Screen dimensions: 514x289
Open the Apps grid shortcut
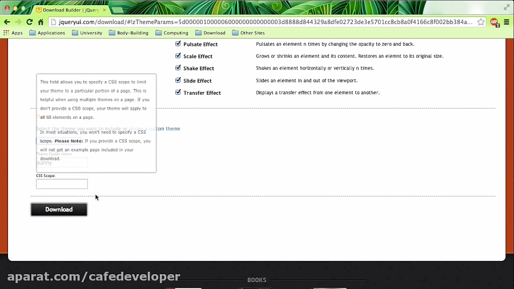tap(13, 33)
